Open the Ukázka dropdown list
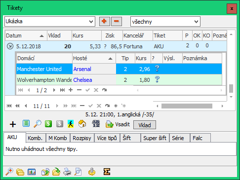 click(x=91, y=21)
